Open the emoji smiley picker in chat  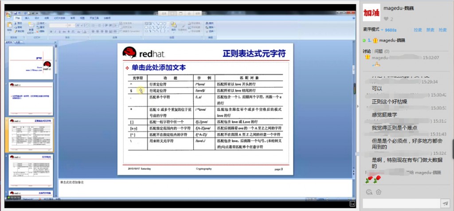pos(368,191)
